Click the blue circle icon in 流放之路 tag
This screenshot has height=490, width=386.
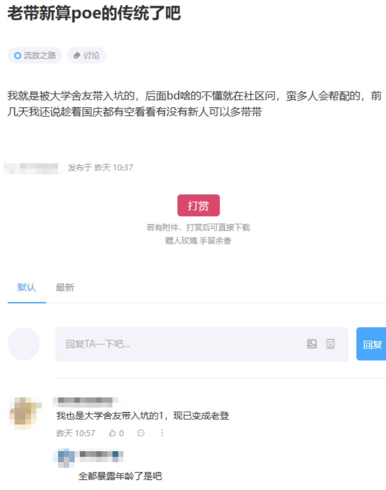(x=17, y=55)
